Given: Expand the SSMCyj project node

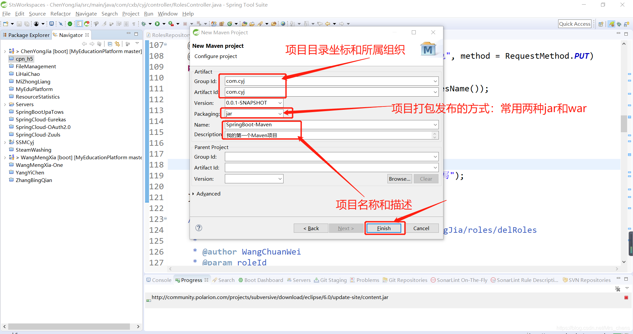Looking at the screenshot, I should (x=5, y=142).
